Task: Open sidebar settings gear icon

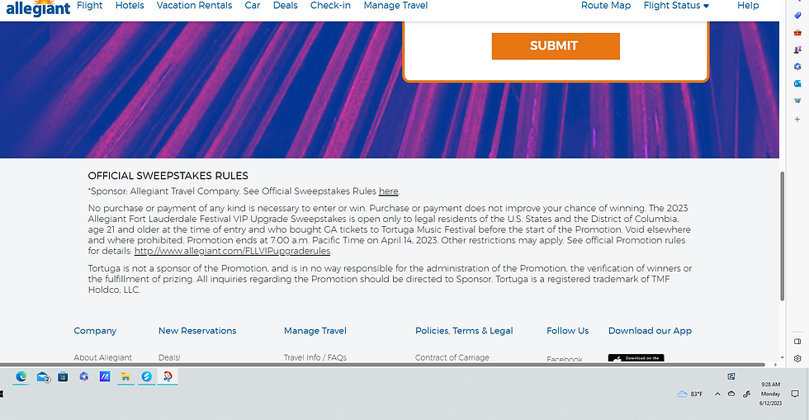Action: pyautogui.click(x=797, y=358)
